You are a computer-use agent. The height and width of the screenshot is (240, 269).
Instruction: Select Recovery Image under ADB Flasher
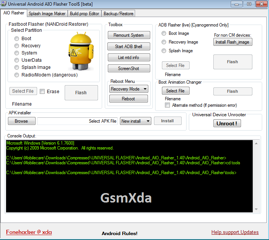[164, 42]
